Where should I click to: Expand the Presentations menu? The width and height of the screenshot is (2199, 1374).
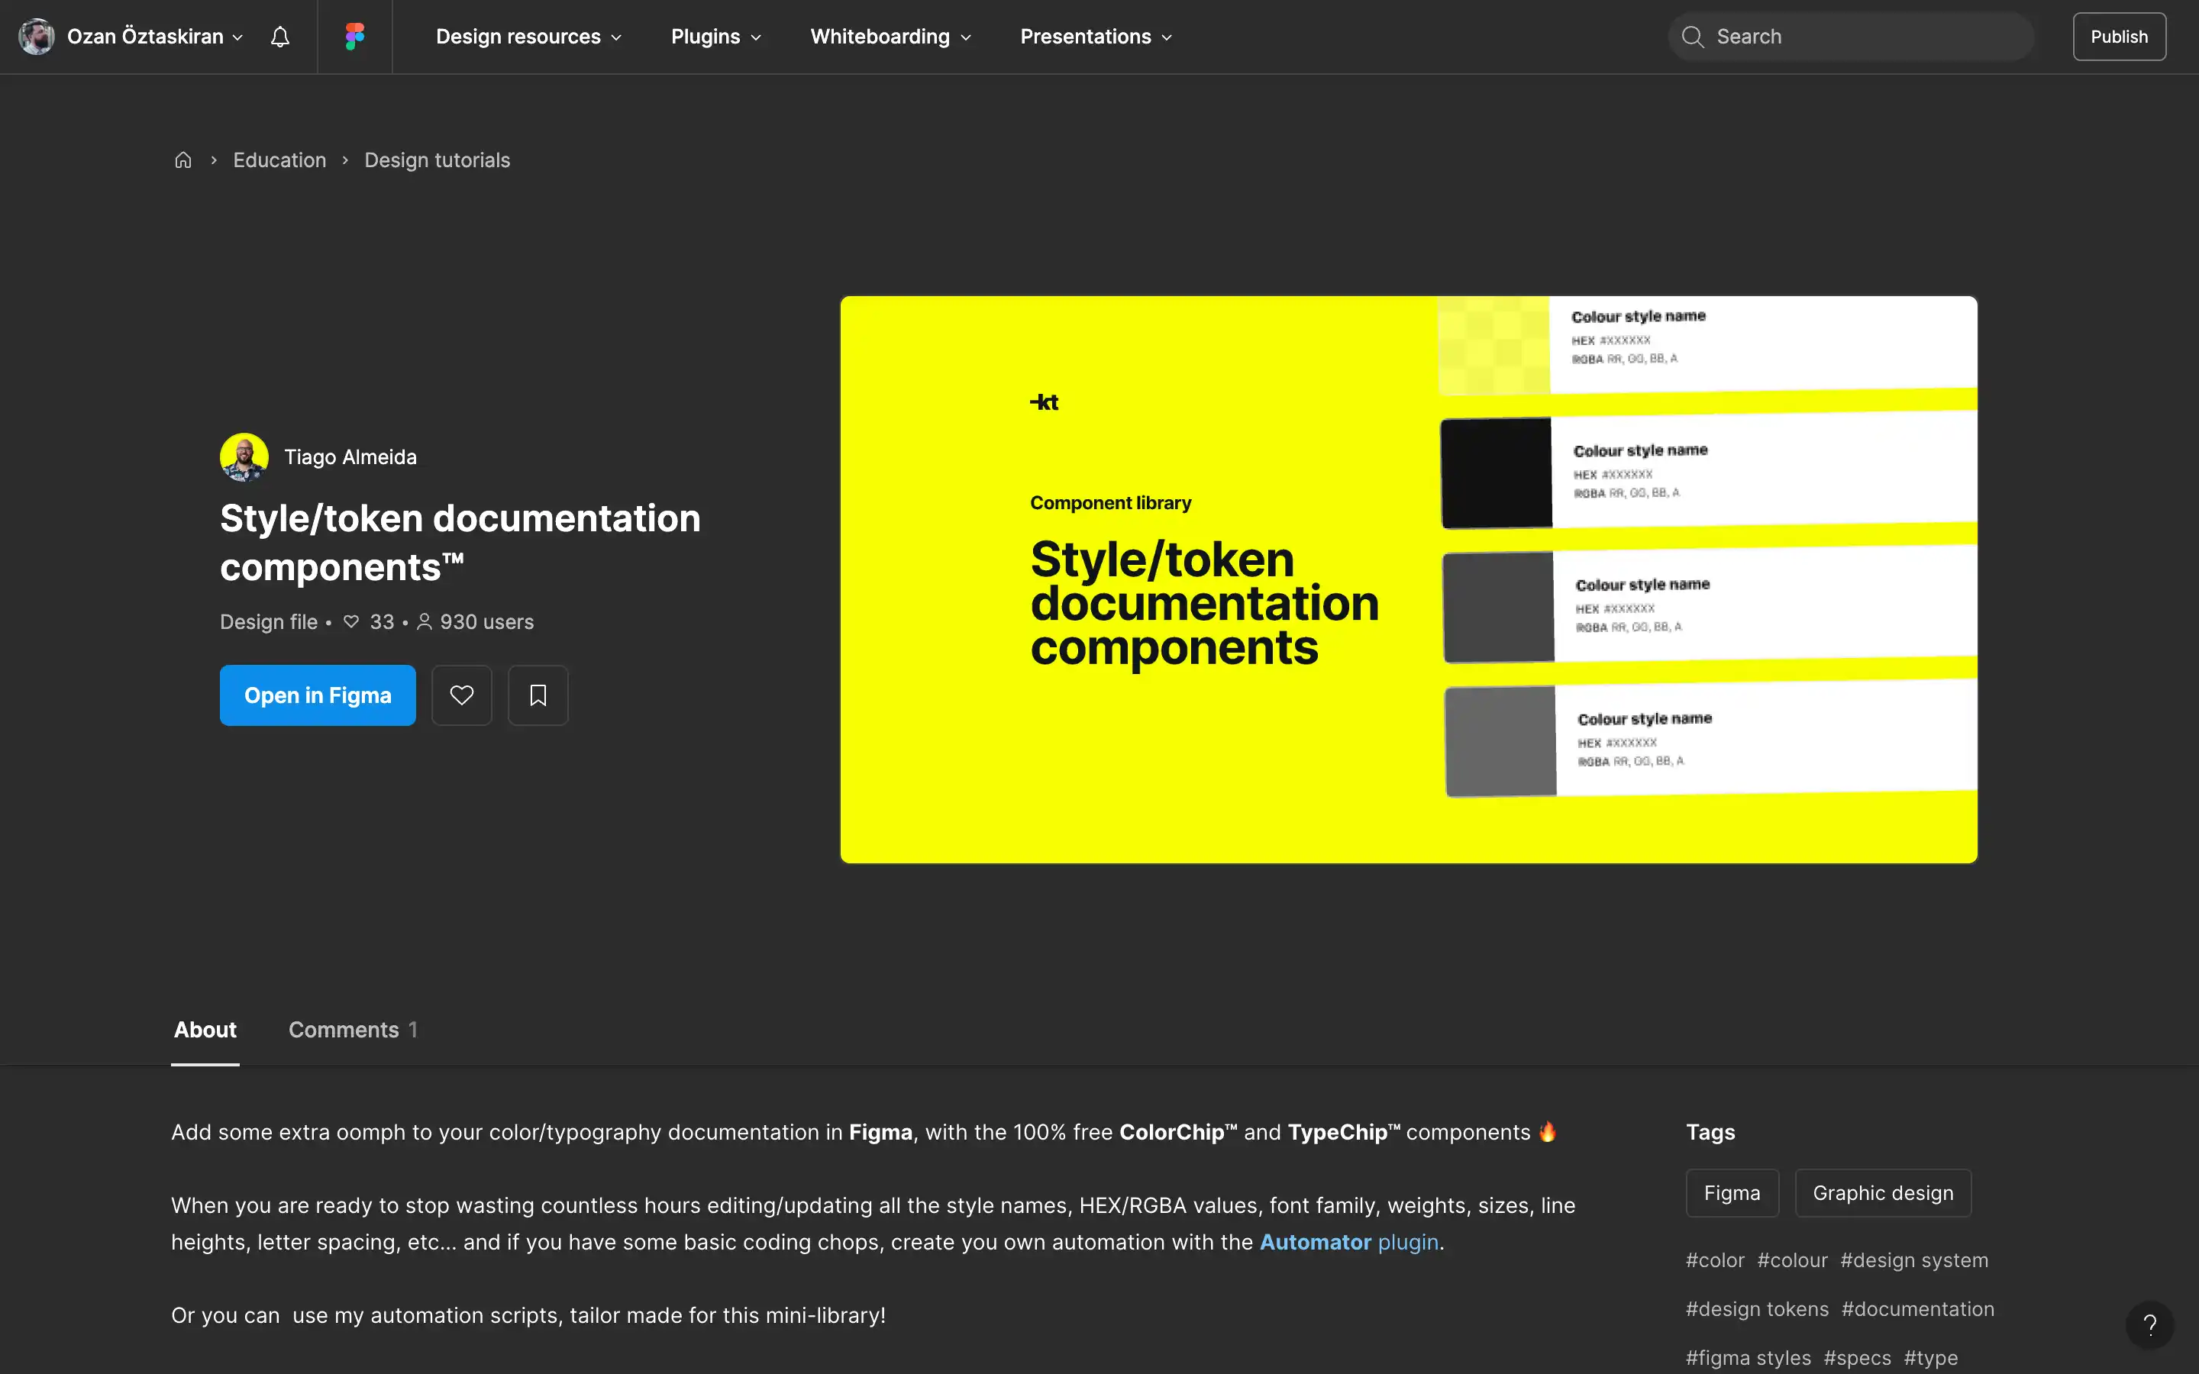(1096, 37)
